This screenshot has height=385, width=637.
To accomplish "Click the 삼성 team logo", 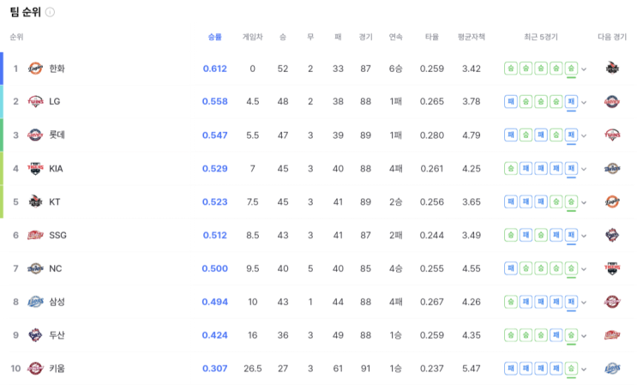I will (35, 302).
